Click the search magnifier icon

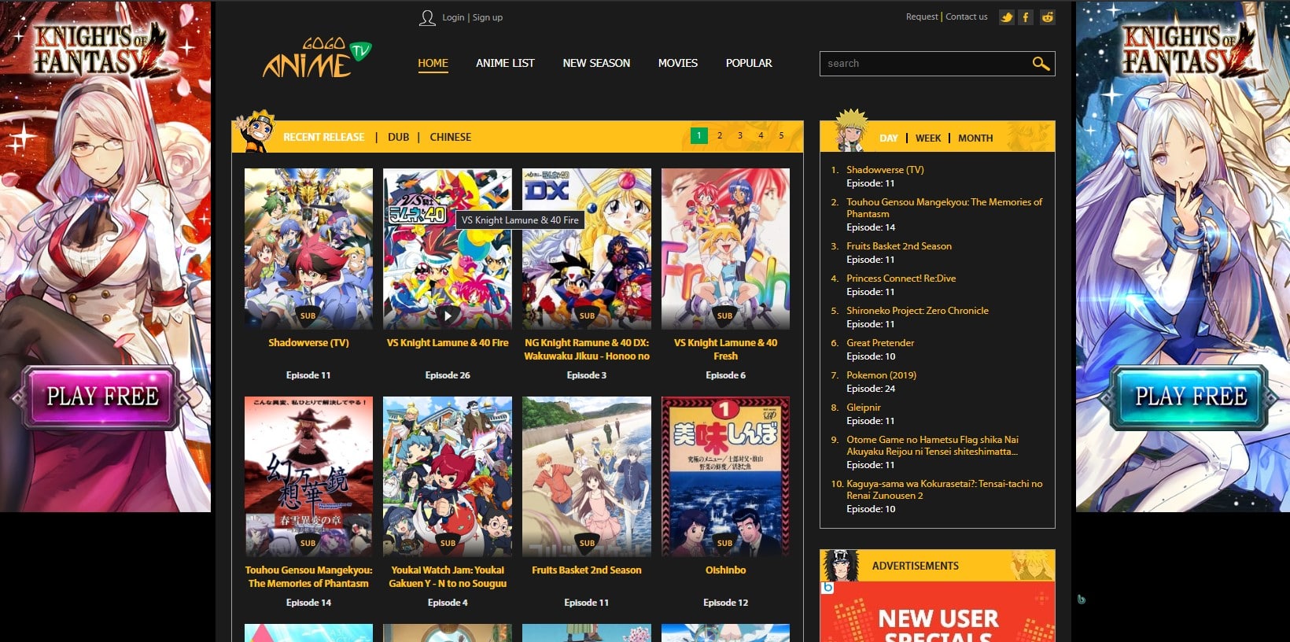point(1041,64)
